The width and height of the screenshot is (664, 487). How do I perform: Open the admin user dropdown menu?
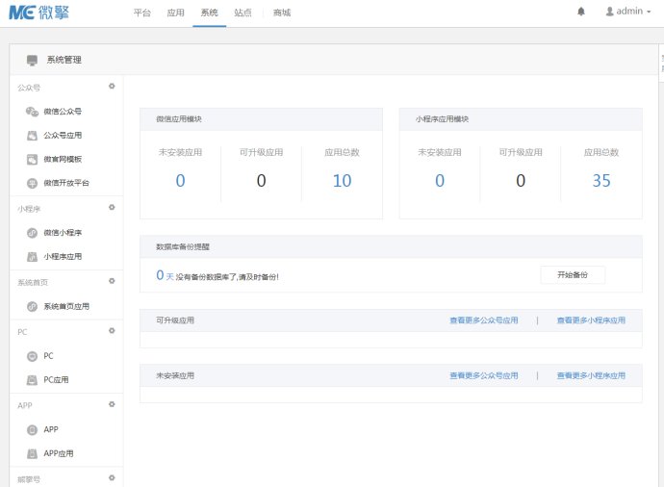[x=628, y=12]
